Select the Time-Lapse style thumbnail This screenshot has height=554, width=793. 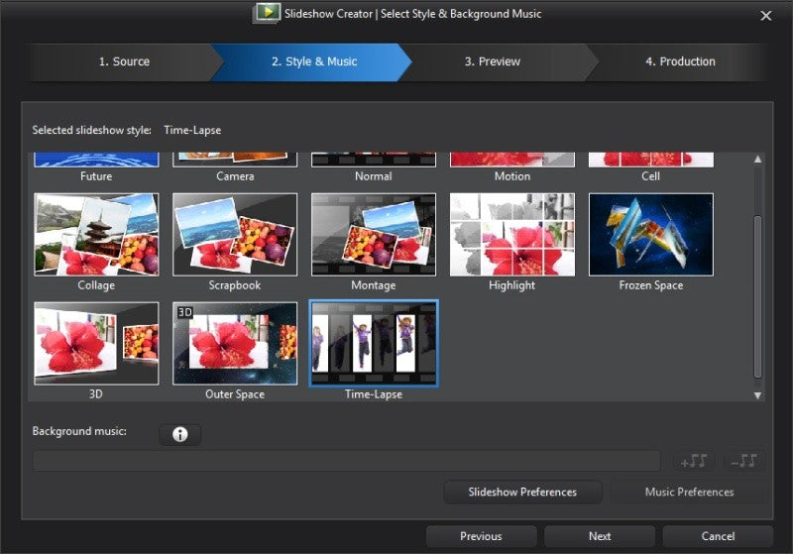coord(374,344)
